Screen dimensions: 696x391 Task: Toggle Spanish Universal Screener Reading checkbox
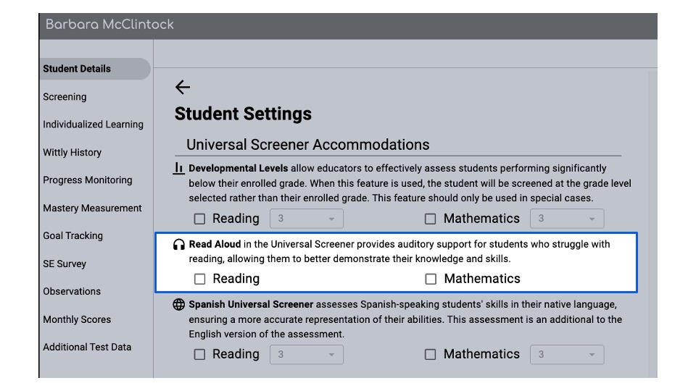click(x=199, y=354)
